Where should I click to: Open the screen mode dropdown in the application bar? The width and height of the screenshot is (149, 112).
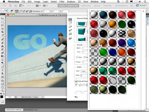coord(45,6)
